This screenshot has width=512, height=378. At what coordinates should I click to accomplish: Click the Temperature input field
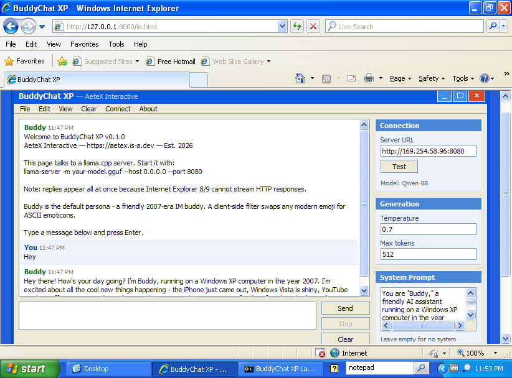[428, 229]
